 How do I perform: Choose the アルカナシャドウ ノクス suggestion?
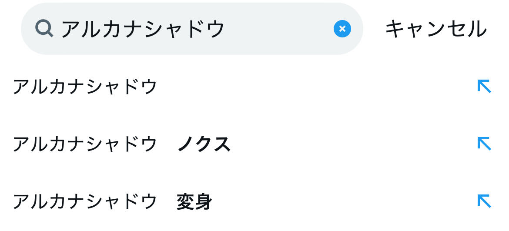point(121,144)
